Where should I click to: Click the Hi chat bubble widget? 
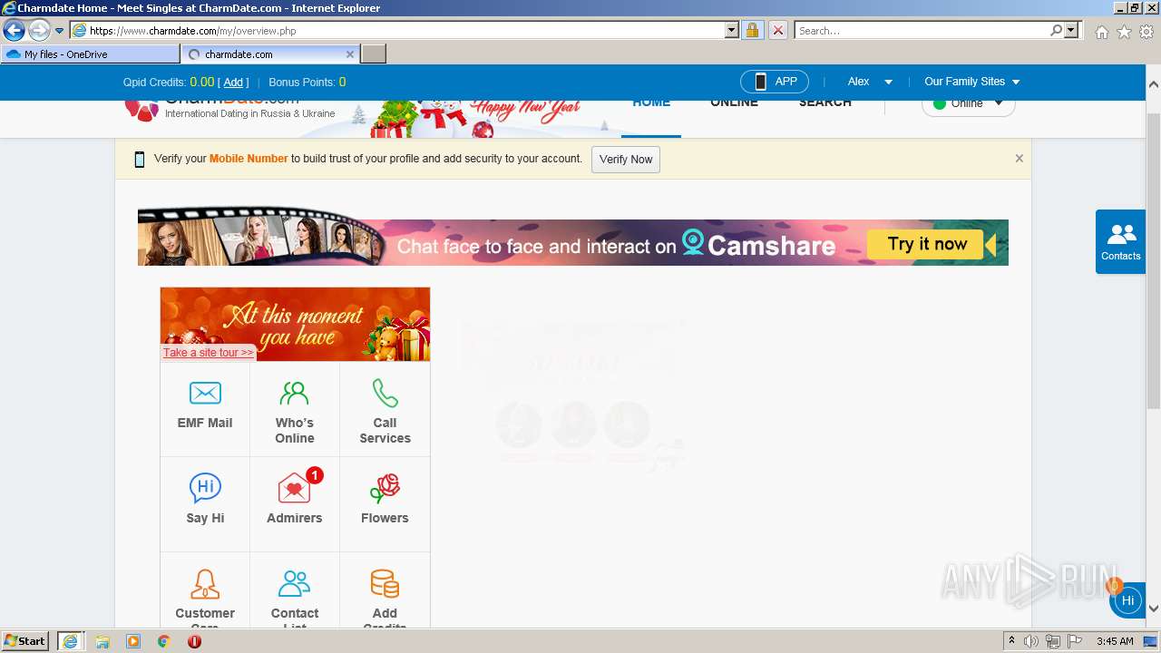pyautogui.click(x=1127, y=600)
